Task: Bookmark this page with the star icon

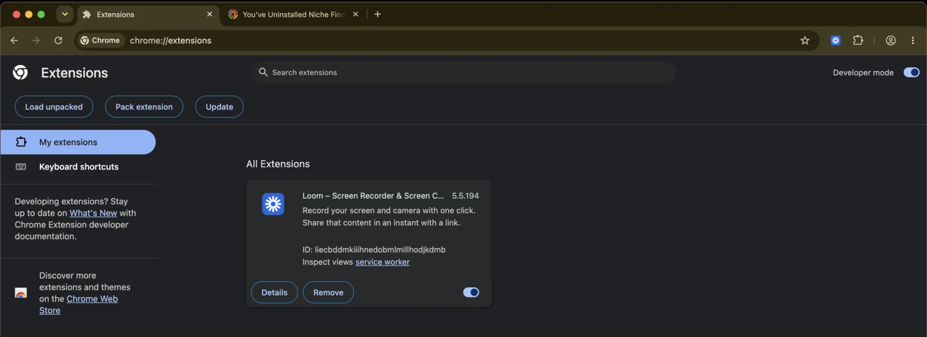Action: point(805,41)
